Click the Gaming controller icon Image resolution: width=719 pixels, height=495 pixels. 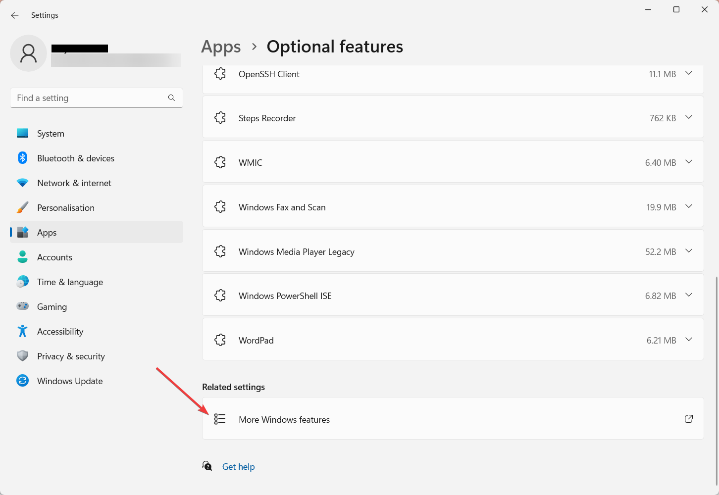[22, 306]
